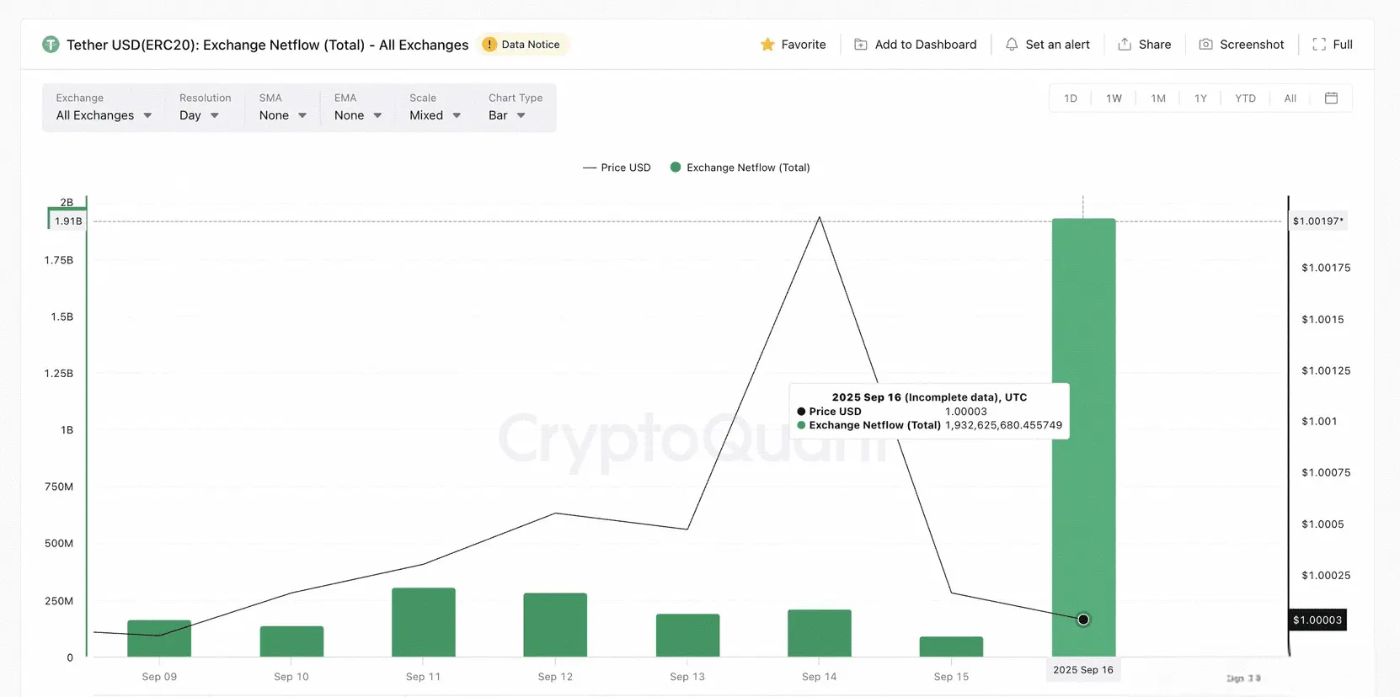Screen dimensions: 1400x697
Task: Click the Sep 11 netflow bar
Action: click(424, 622)
